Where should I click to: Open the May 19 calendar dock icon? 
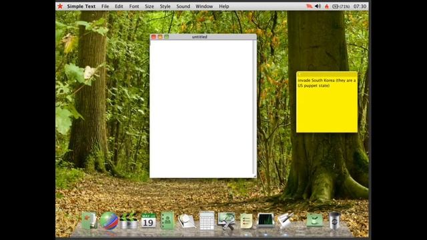click(x=148, y=221)
